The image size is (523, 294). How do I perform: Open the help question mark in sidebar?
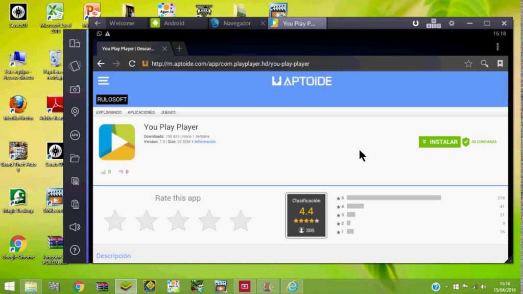[75, 250]
